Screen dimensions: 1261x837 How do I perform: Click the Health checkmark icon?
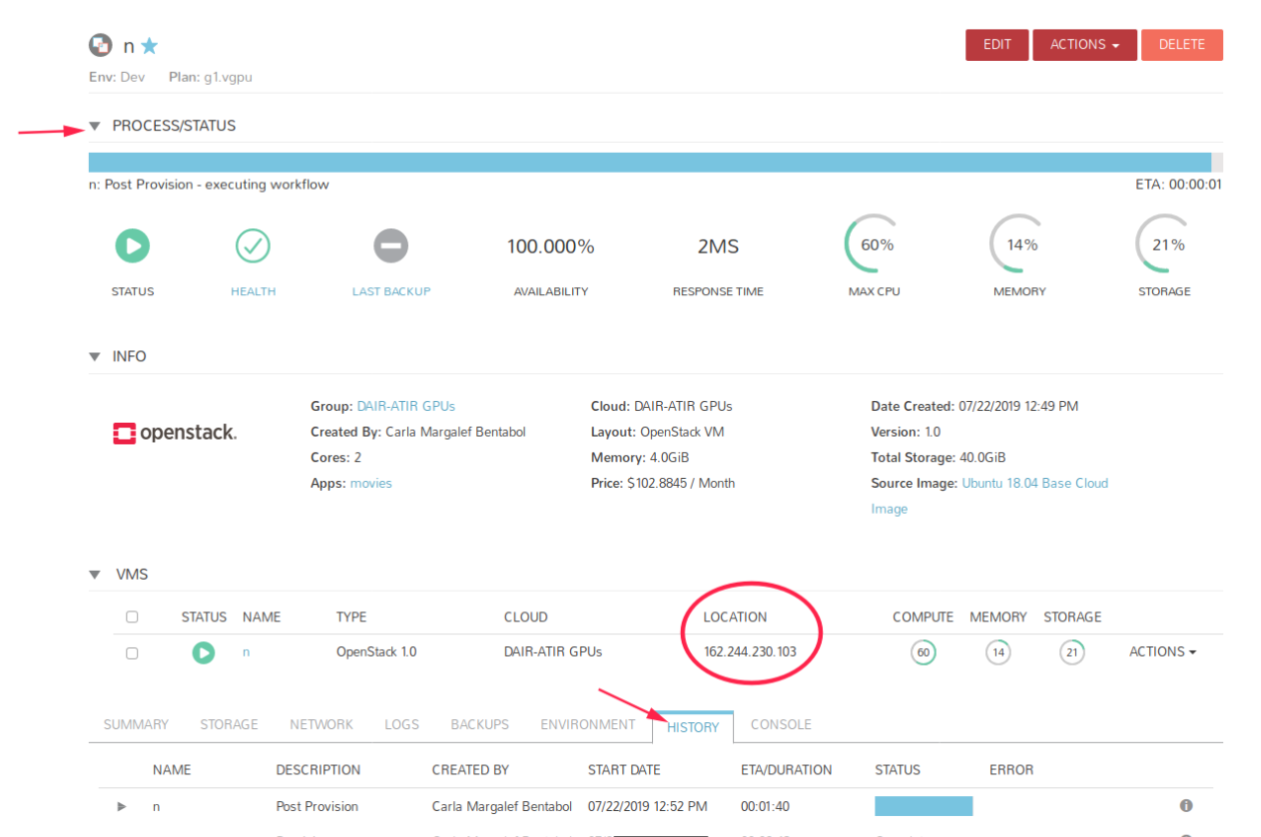[x=253, y=245]
